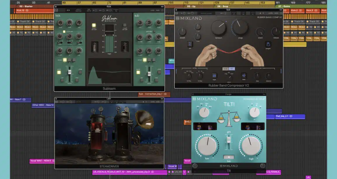Click the left tube display in Tilt
This screenshot has width=337, height=179.
point(205,126)
